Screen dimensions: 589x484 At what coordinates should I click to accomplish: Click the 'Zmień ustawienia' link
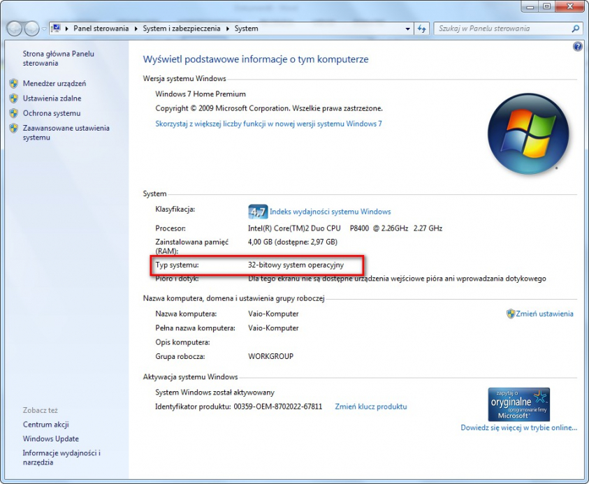click(544, 314)
